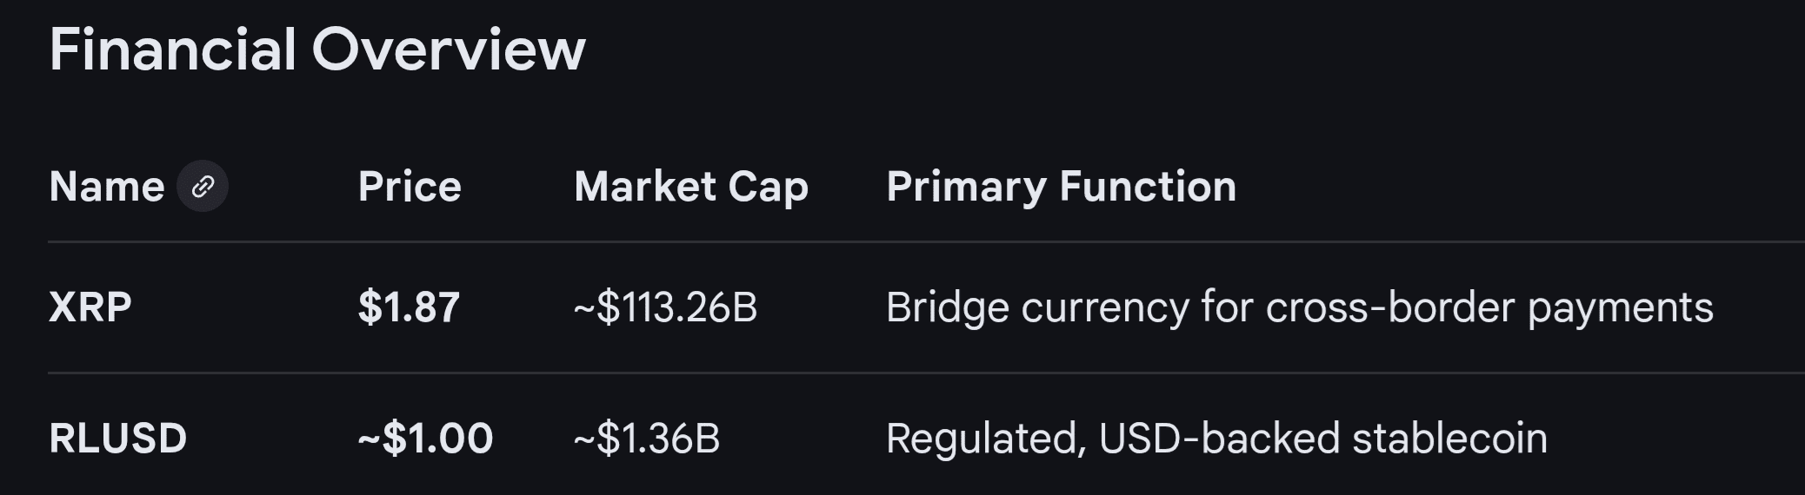Click the ~$1.36B market cap value
Screen dimensions: 1805x495
tap(647, 439)
